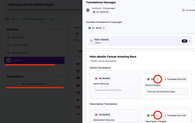195x123 pixels.
Task: Click the green check status on Name translation
Action: [157, 79]
